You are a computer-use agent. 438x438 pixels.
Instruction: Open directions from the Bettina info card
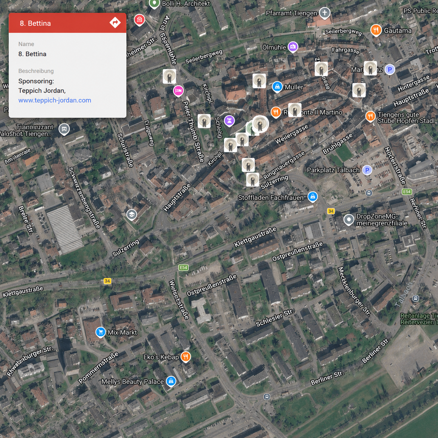(115, 23)
